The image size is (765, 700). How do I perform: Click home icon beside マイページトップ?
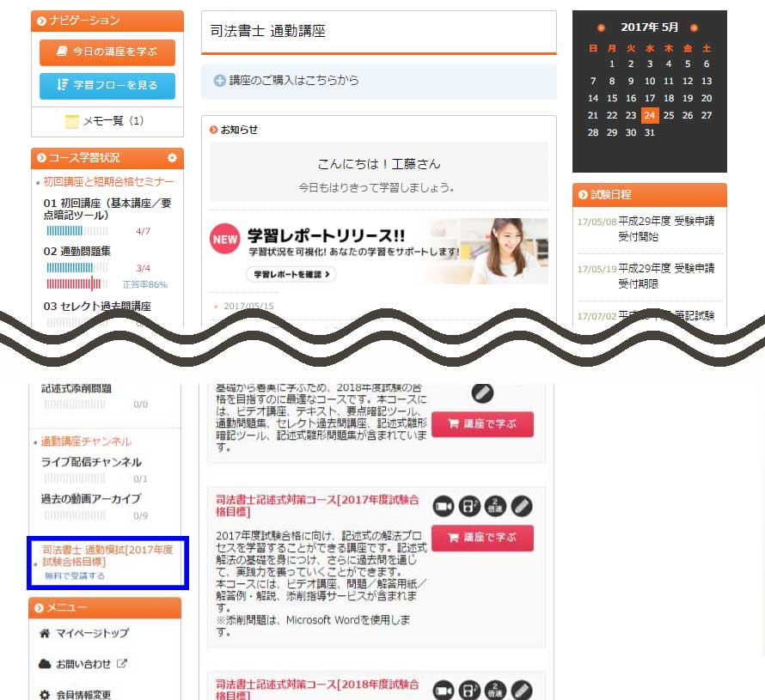click(45, 633)
